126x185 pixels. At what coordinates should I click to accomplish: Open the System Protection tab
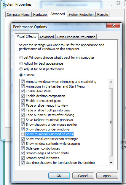click(x=81, y=15)
